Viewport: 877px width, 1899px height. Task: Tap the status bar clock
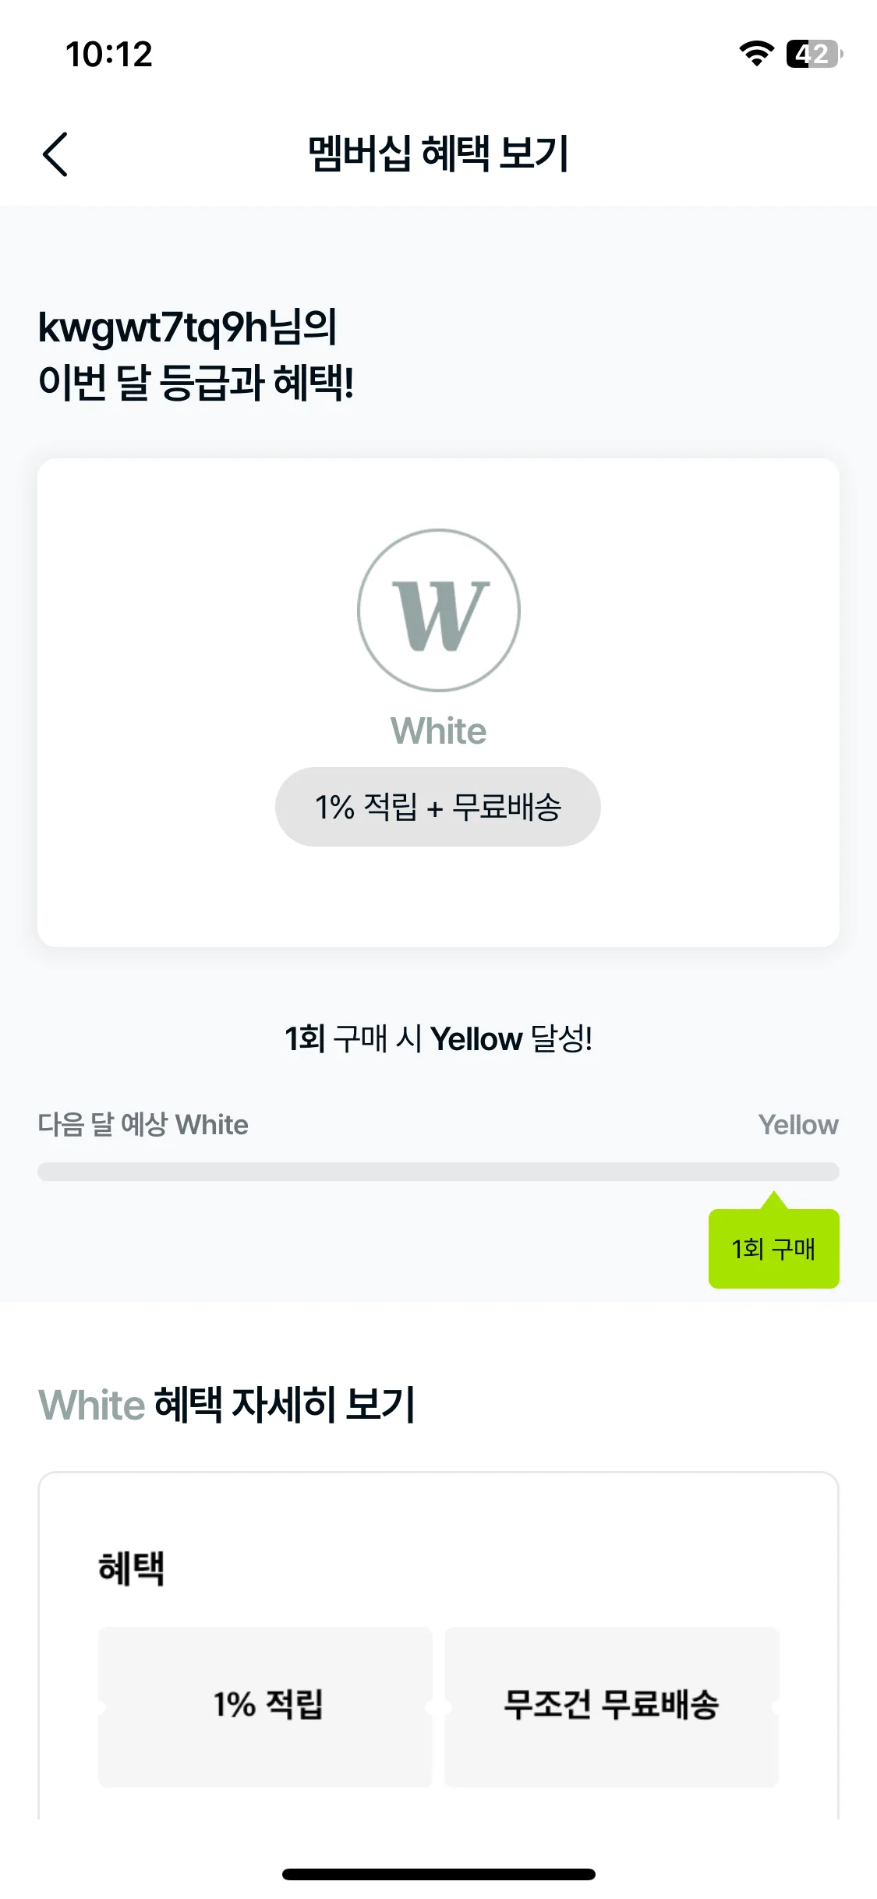(x=109, y=55)
